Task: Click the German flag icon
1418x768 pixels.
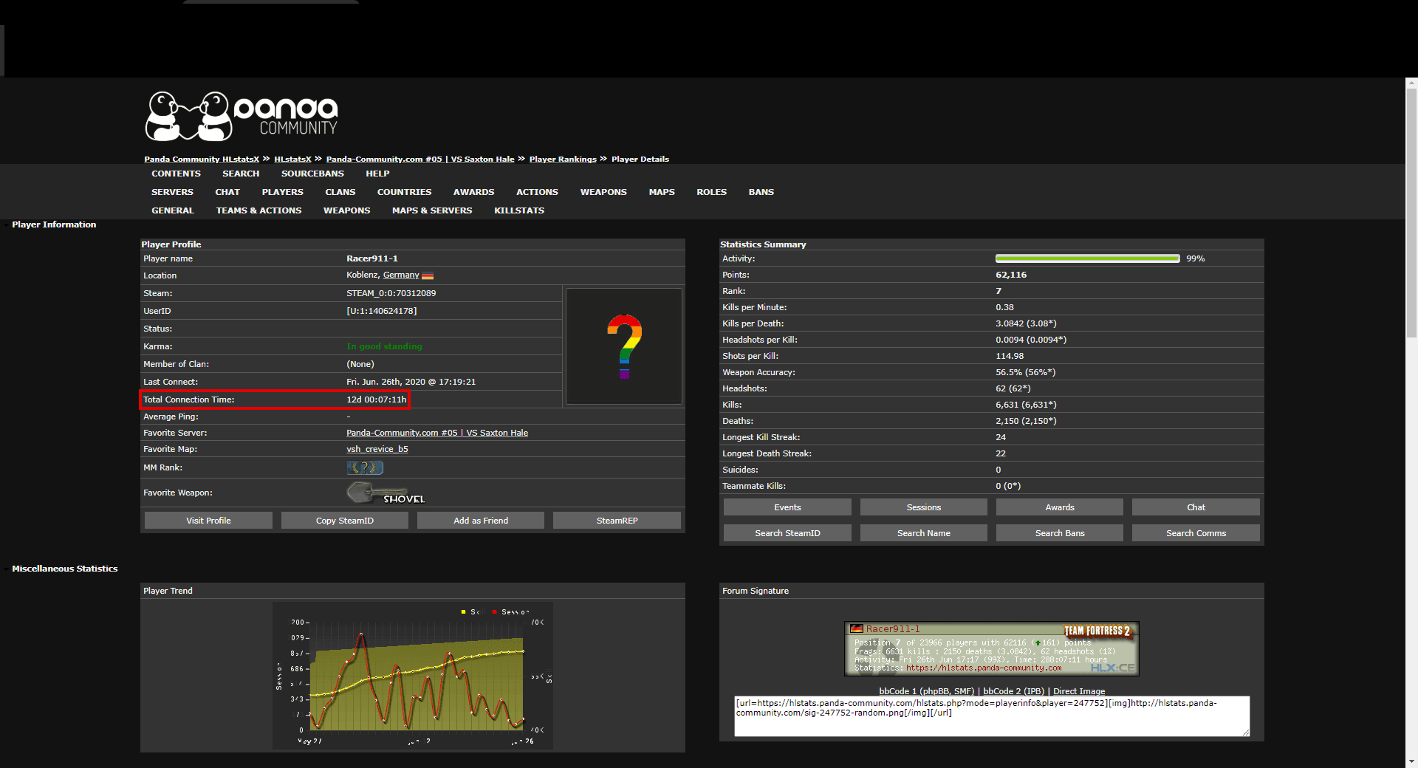Action: click(428, 275)
